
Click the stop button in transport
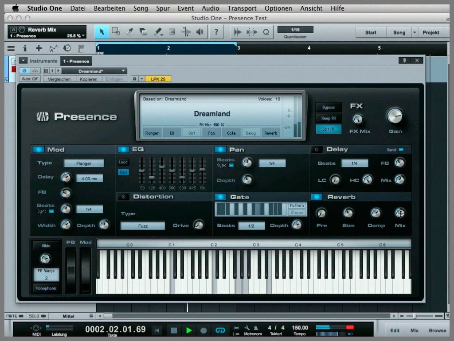coord(174,330)
